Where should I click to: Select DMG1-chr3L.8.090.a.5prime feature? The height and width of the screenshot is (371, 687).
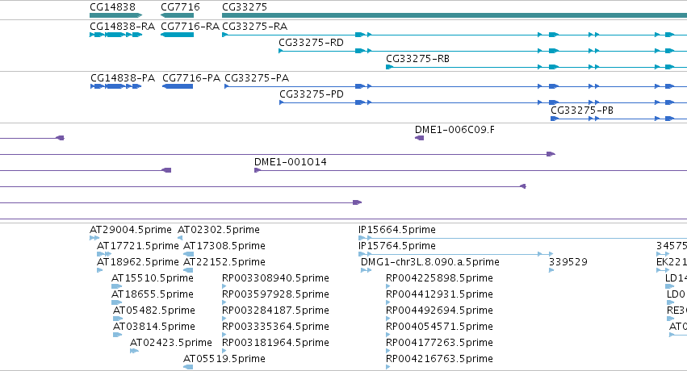[x=430, y=262]
